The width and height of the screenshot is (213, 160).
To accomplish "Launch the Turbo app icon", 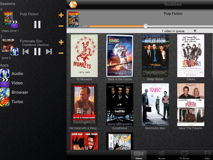I will coord(5,101).
